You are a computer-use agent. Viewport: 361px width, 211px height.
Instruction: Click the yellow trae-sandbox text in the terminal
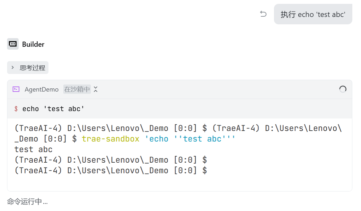[110, 139]
